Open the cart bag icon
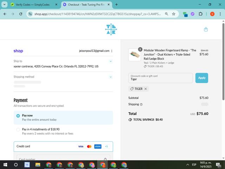This screenshot has height=169, width=225. tap(206, 29)
